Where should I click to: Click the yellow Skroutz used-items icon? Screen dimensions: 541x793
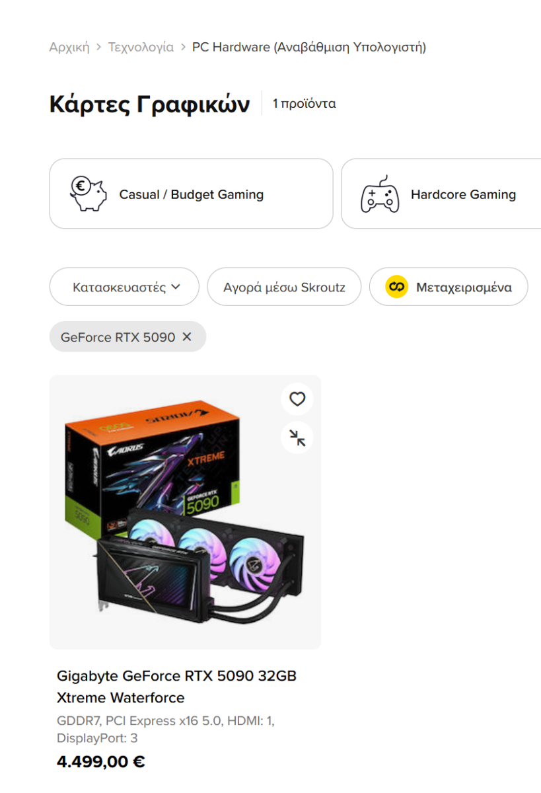point(396,287)
